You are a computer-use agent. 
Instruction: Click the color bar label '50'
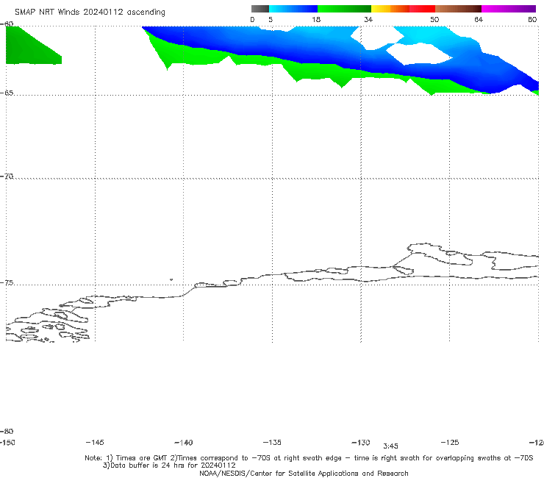(x=434, y=19)
